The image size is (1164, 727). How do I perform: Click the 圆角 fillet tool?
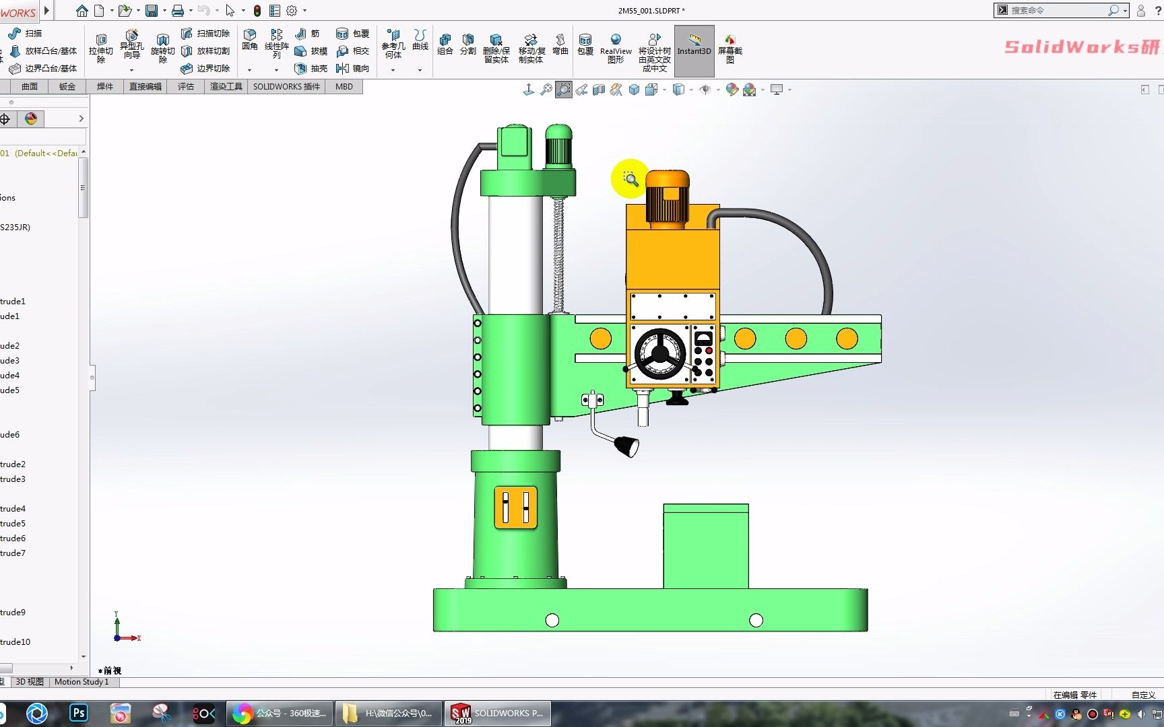tap(249, 40)
